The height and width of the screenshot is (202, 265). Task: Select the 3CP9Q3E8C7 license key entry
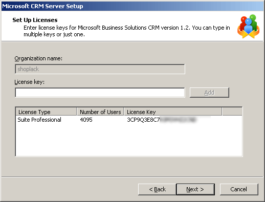(x=161, y=120)
